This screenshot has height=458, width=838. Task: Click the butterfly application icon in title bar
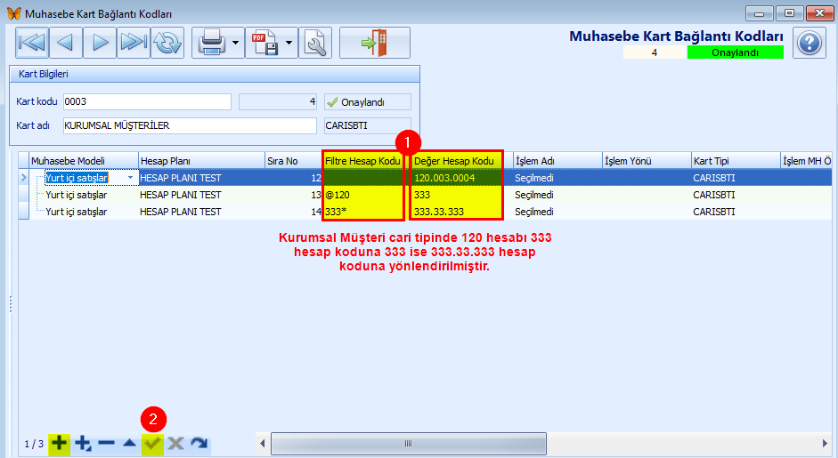[x=14, y=13]
